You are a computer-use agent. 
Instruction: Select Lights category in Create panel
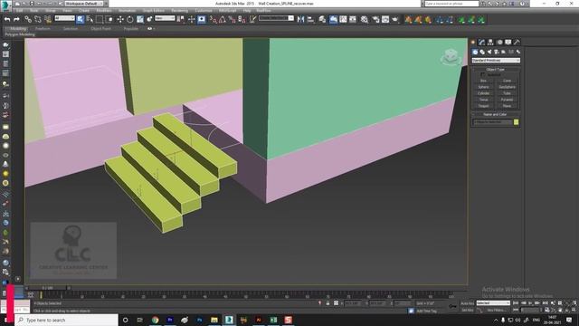point(489,53)
